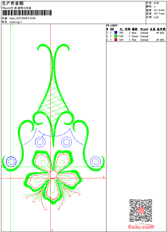Select the stitch count value 765
The image size is (167, 232).
tap(121, 33)
